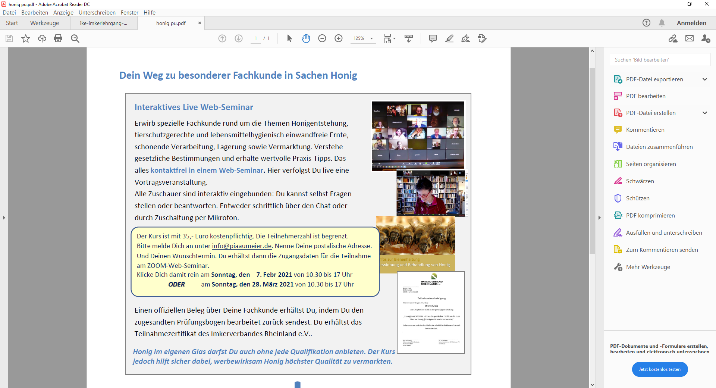Zoom in with the plus circle icon
Image resolution: width=716 pixels, height=388 pixels.
[339, 38]
